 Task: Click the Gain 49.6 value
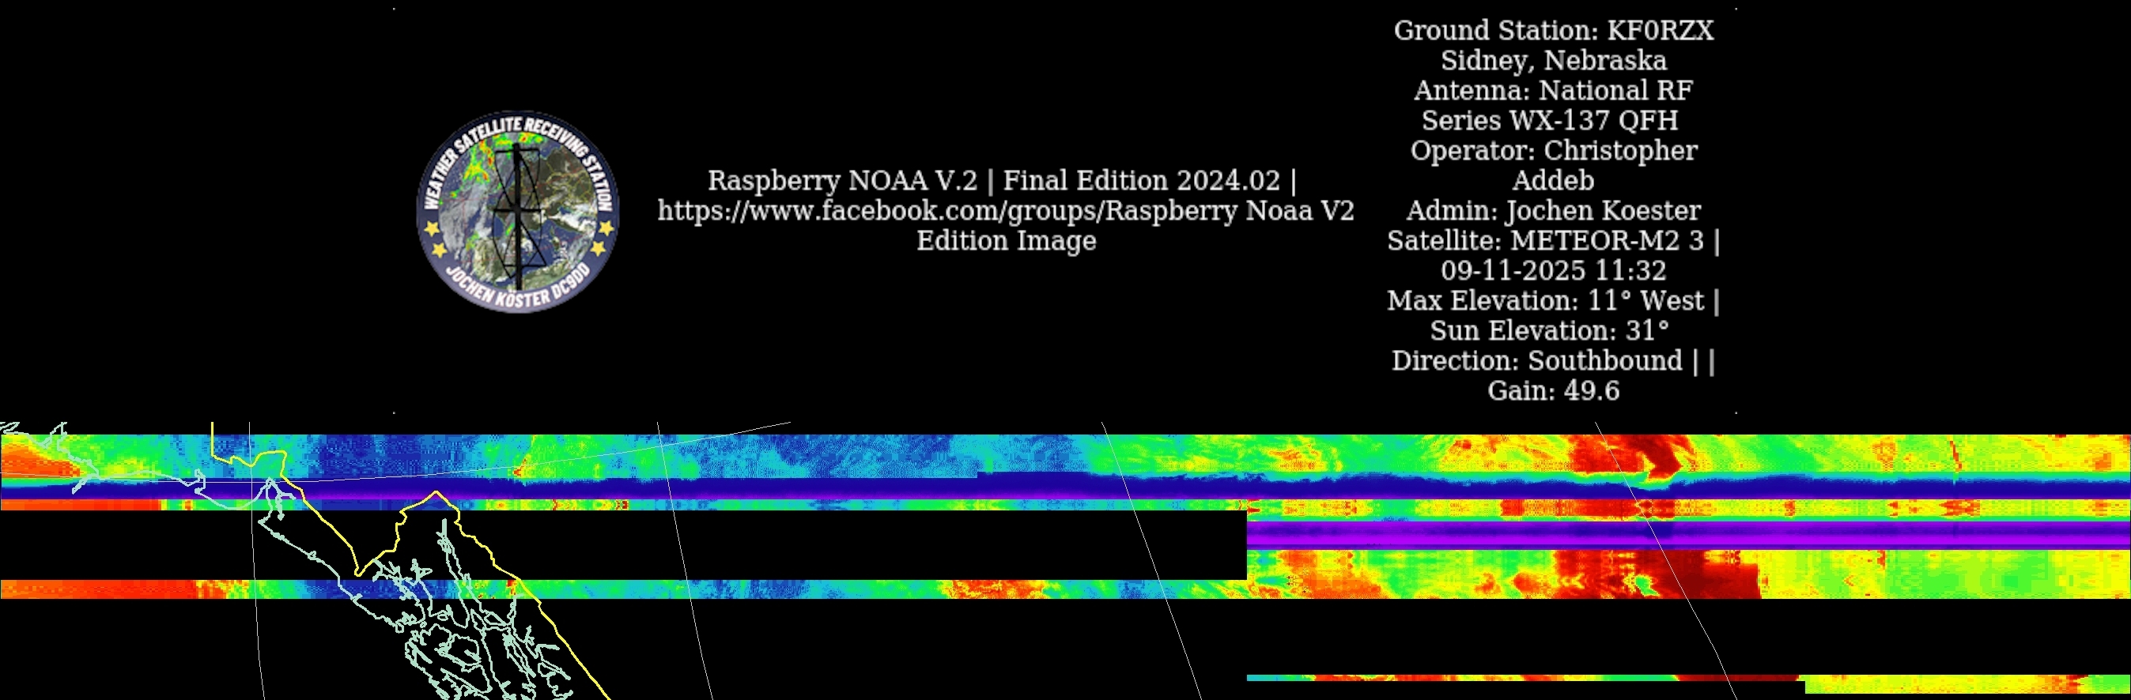coord(1553,390)
